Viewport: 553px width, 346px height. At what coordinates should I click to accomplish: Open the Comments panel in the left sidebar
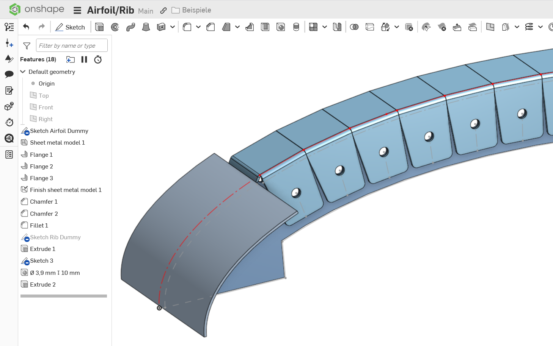coord(9,74)
